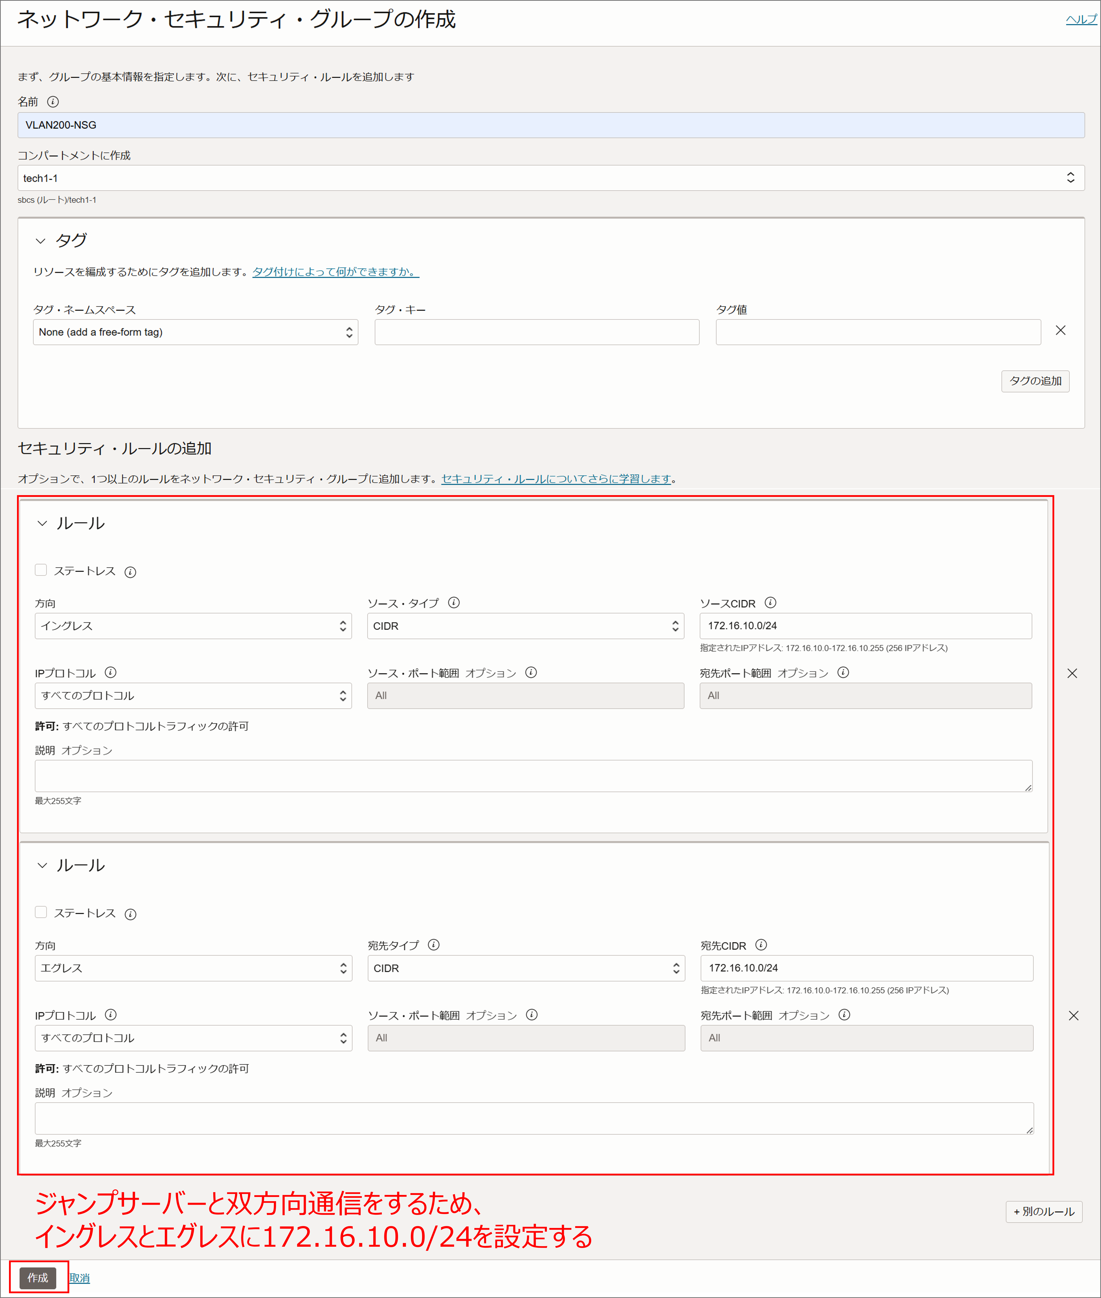Screen dimensions: 1101x1298
Task: Enable ステートレス checkbox in the egress rule
Action: point(41,912)
